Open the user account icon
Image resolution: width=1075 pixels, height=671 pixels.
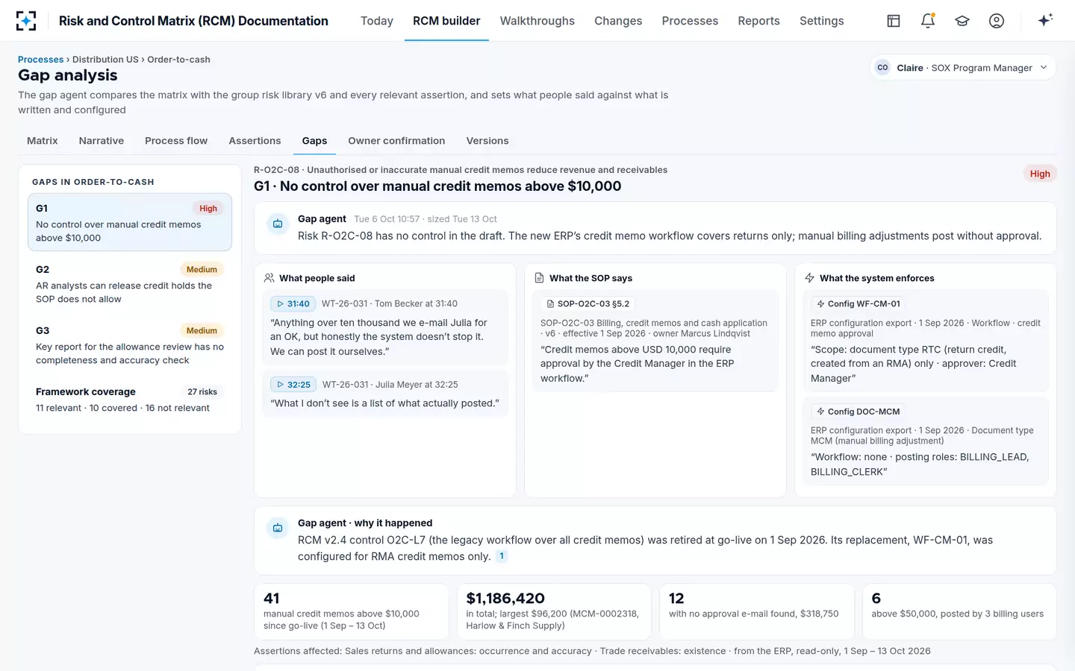(x=997, y=21)
